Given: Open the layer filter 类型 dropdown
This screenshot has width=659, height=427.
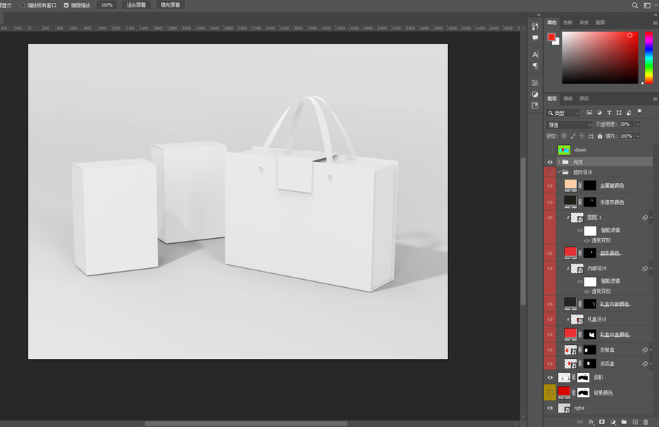Looking at the screenshot, I should (x=563, y=113).
